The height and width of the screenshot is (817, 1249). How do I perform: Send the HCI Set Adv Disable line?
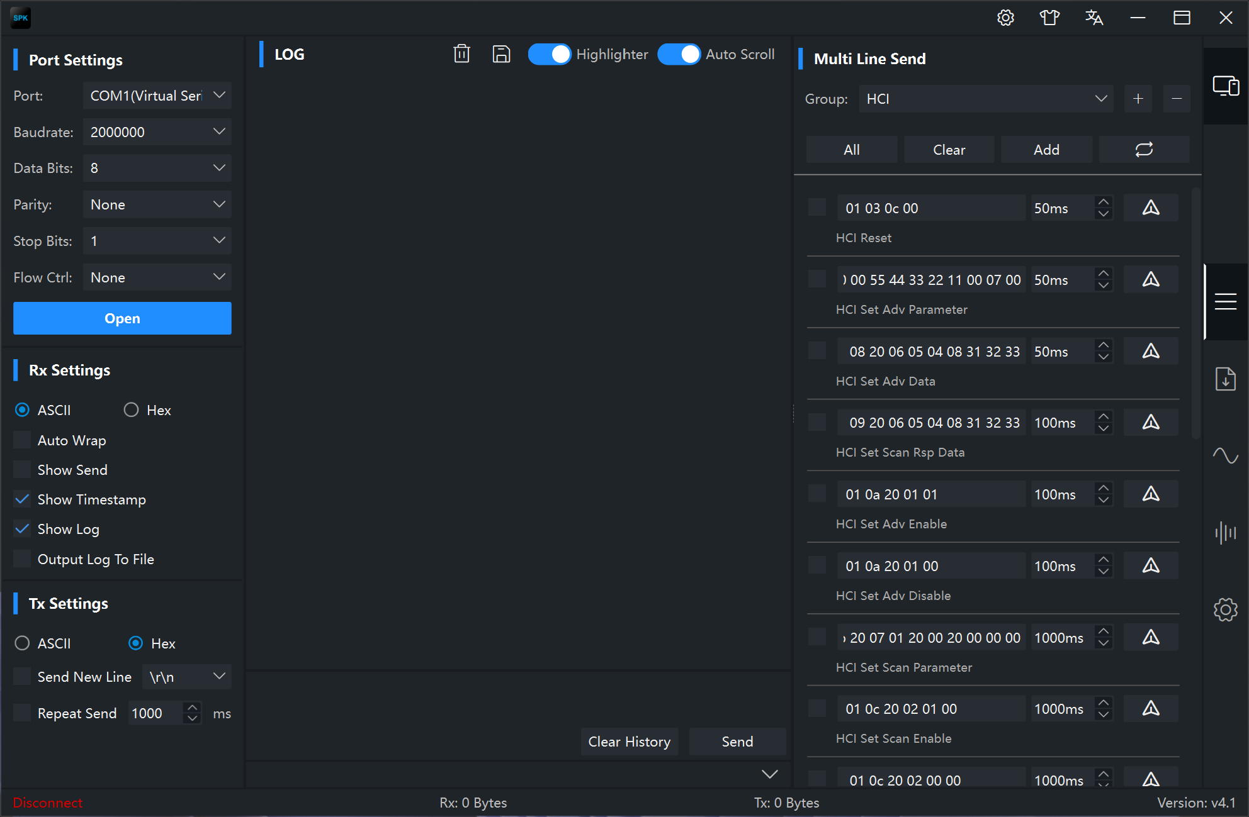click(1151, 565)
